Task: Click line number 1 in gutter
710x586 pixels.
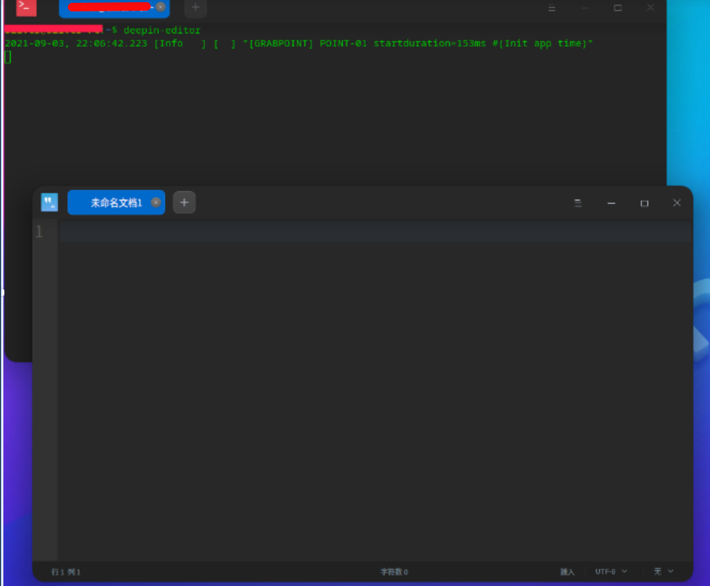Action: 39,232
